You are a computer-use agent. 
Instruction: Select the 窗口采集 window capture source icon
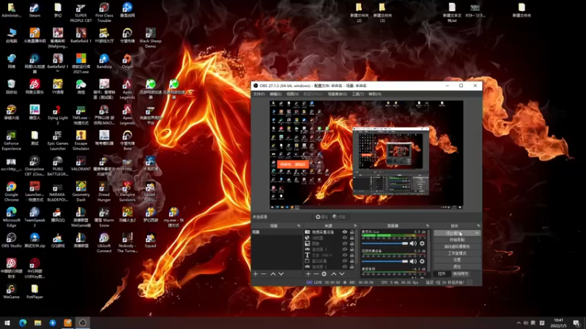point(307,261)
